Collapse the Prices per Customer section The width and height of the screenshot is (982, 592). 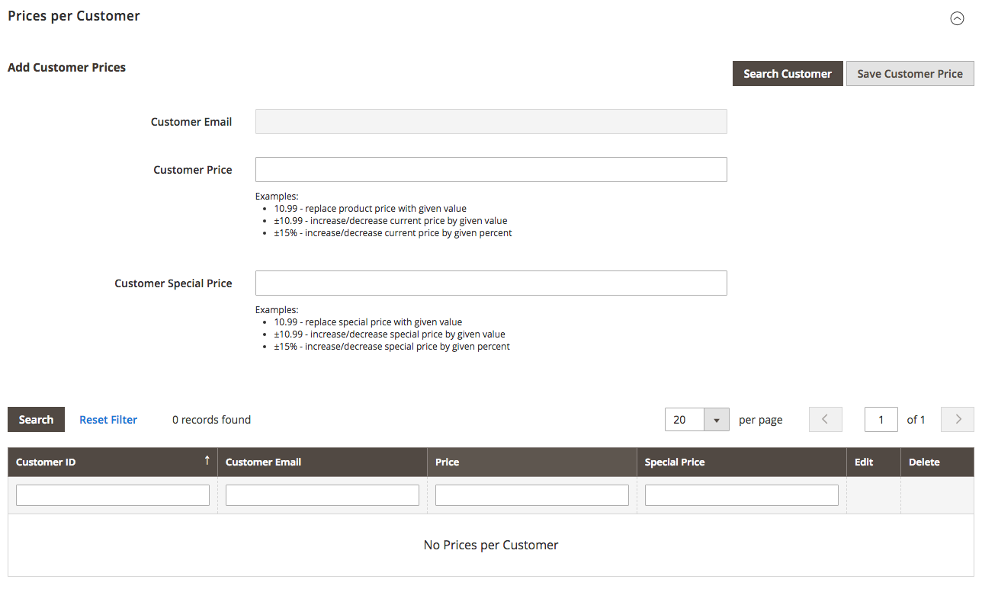coord(957,19)
